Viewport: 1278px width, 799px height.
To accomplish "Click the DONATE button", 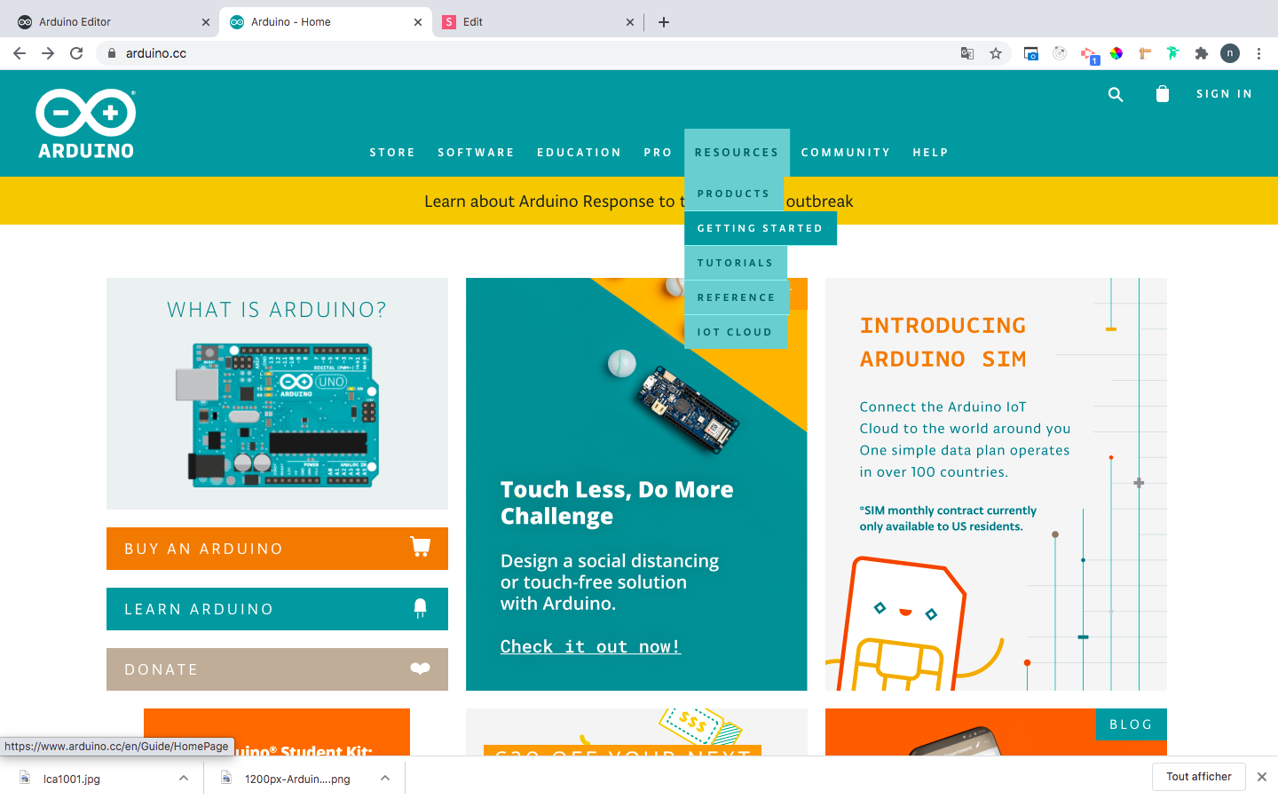I will (277, 669).
